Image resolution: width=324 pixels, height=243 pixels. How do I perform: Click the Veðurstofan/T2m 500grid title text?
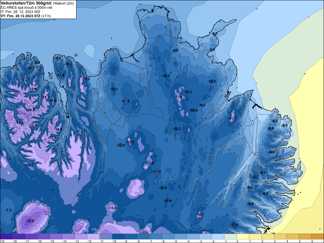(27, 3)
